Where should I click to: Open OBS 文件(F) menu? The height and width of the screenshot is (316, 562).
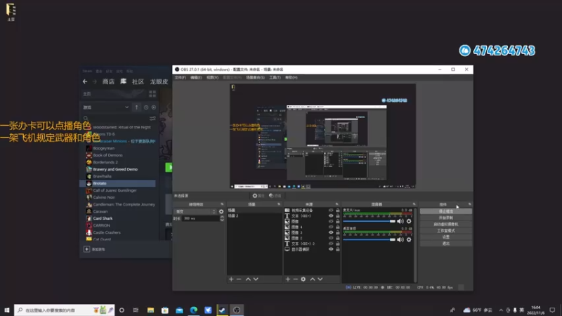181,77
